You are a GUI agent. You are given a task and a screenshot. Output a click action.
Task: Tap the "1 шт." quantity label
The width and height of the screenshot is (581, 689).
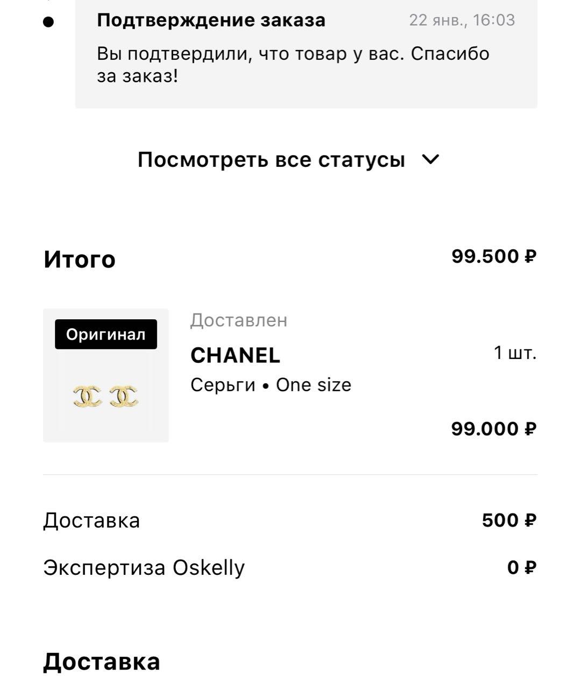point(515,353)
